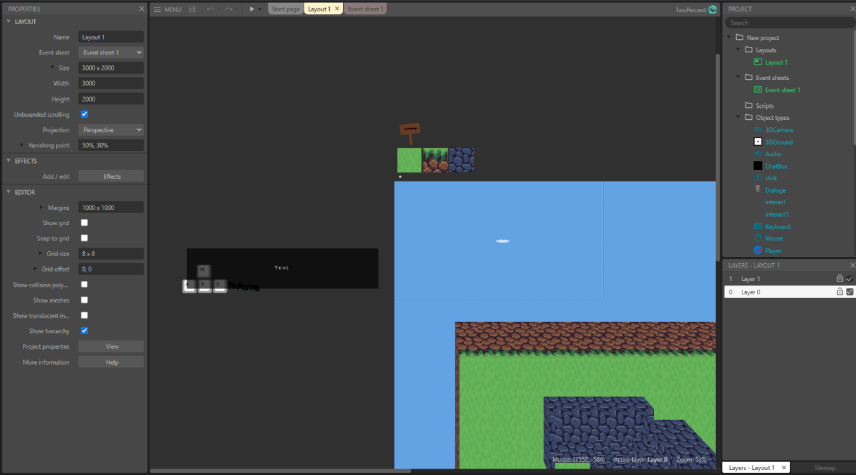Toggle Layer 0 visibility checkbox
Image resolution: width=856 pixels, height=475 pixels.
850,292
